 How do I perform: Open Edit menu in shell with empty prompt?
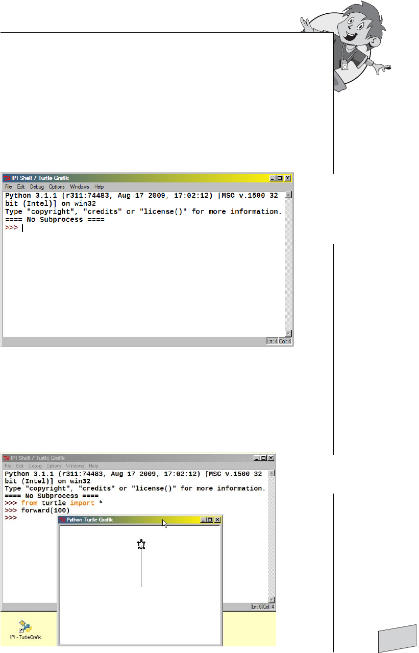[21, 187]
